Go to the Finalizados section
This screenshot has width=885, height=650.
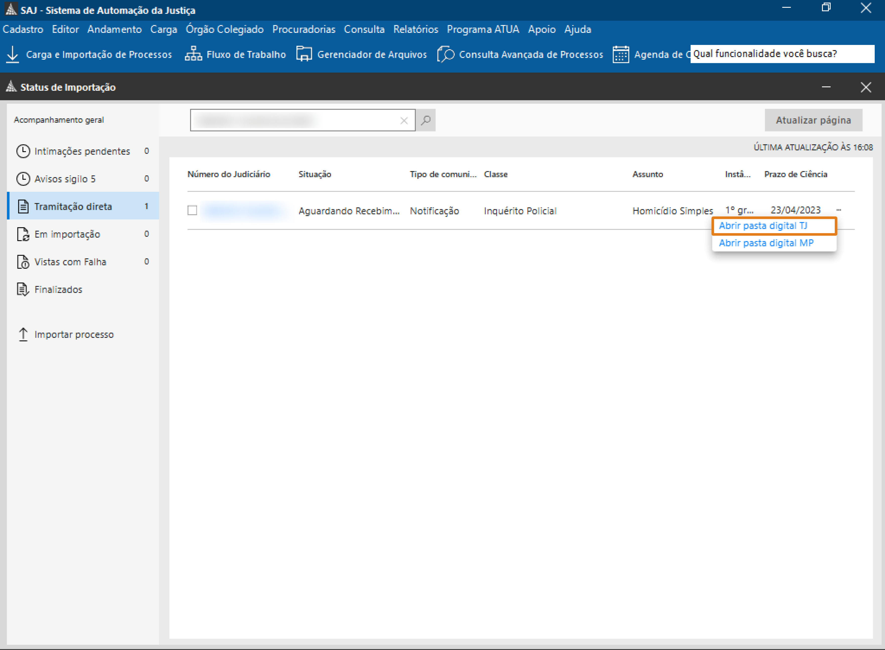tap(58, 290)
